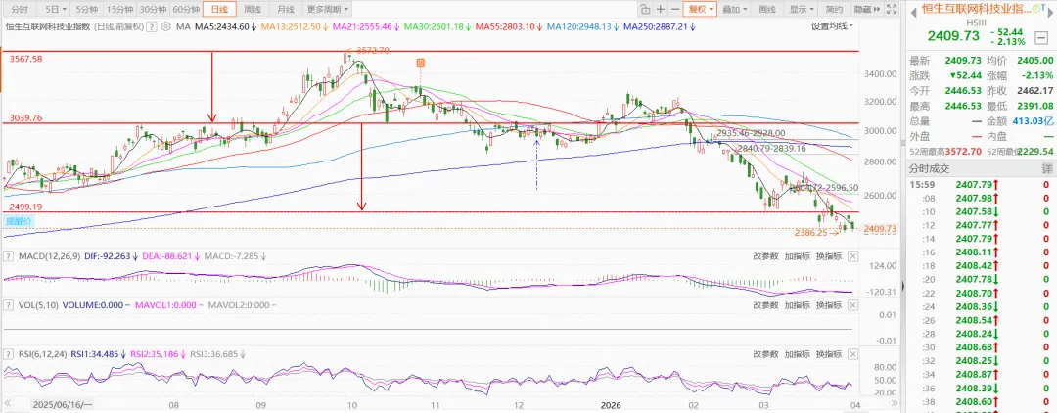
Task: Click the 2408.87 trade at :34
Action: coord(980,373)
